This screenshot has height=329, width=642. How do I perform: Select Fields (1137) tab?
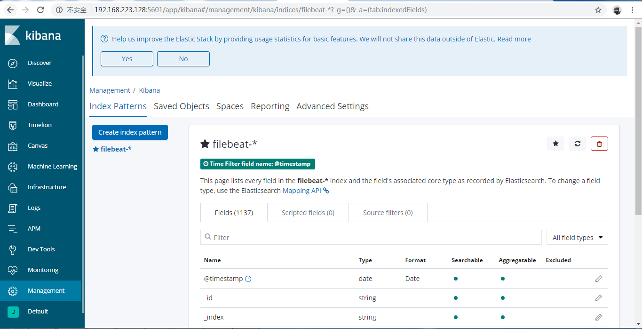click(234, 213)
